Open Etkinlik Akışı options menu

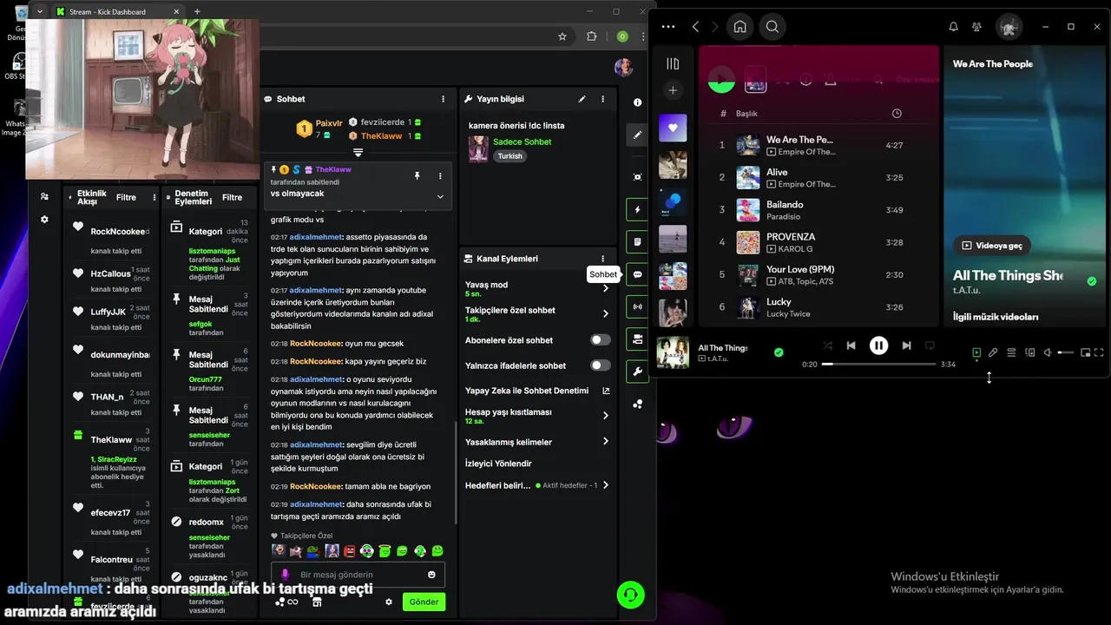154,197
